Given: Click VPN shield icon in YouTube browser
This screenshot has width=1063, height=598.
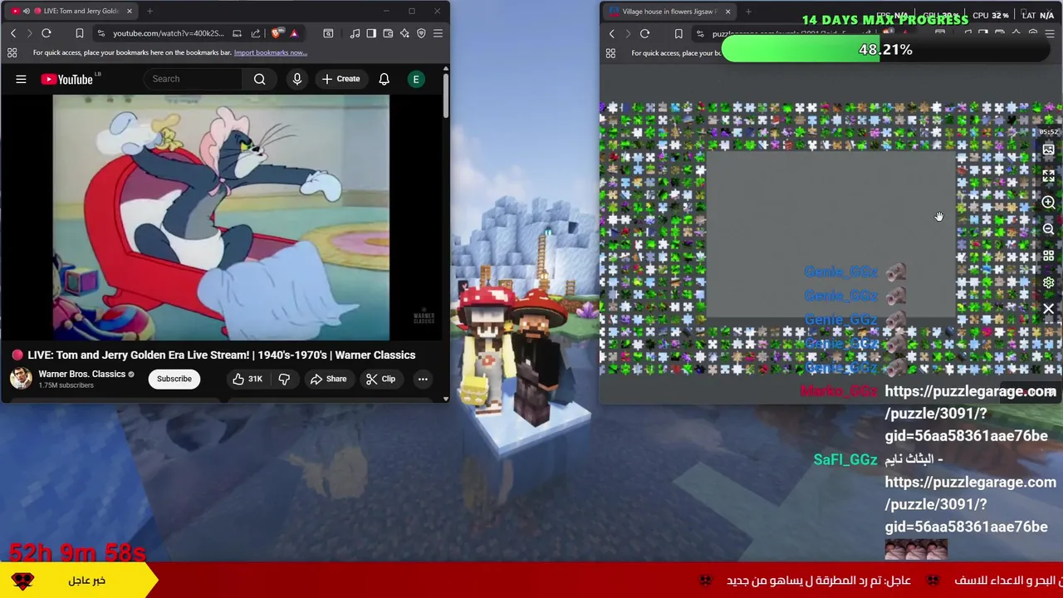Looking at the screenshot, I should pyautogui.click(x=421, y=33).
